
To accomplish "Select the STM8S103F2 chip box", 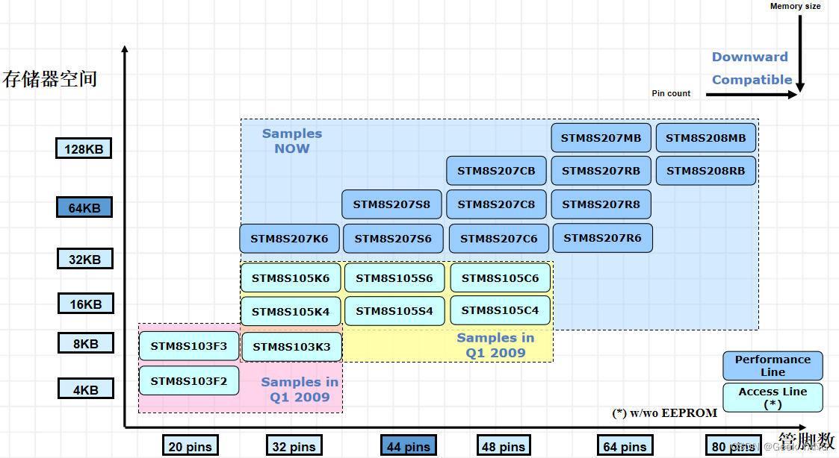I will (188, 380).
